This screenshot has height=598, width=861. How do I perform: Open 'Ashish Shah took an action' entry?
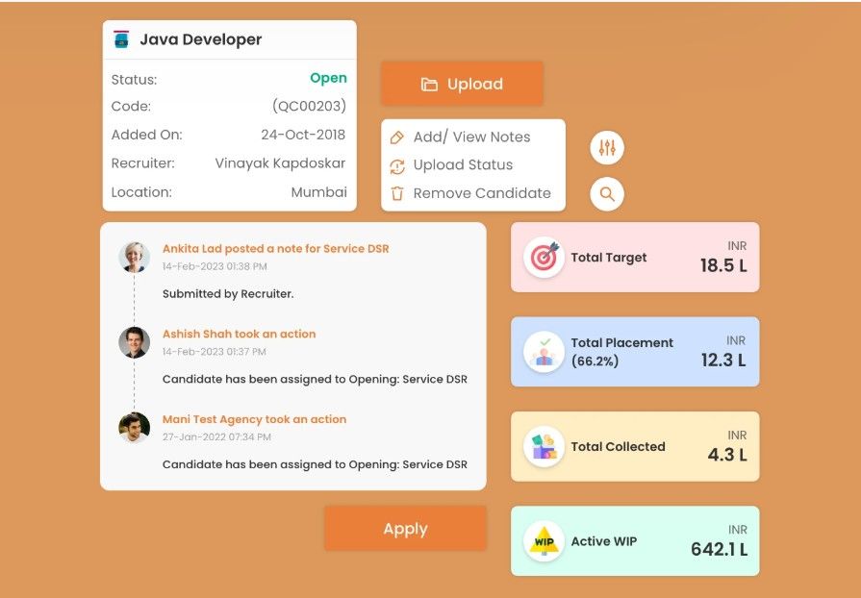pyautogui.click(x=239, y=335)
